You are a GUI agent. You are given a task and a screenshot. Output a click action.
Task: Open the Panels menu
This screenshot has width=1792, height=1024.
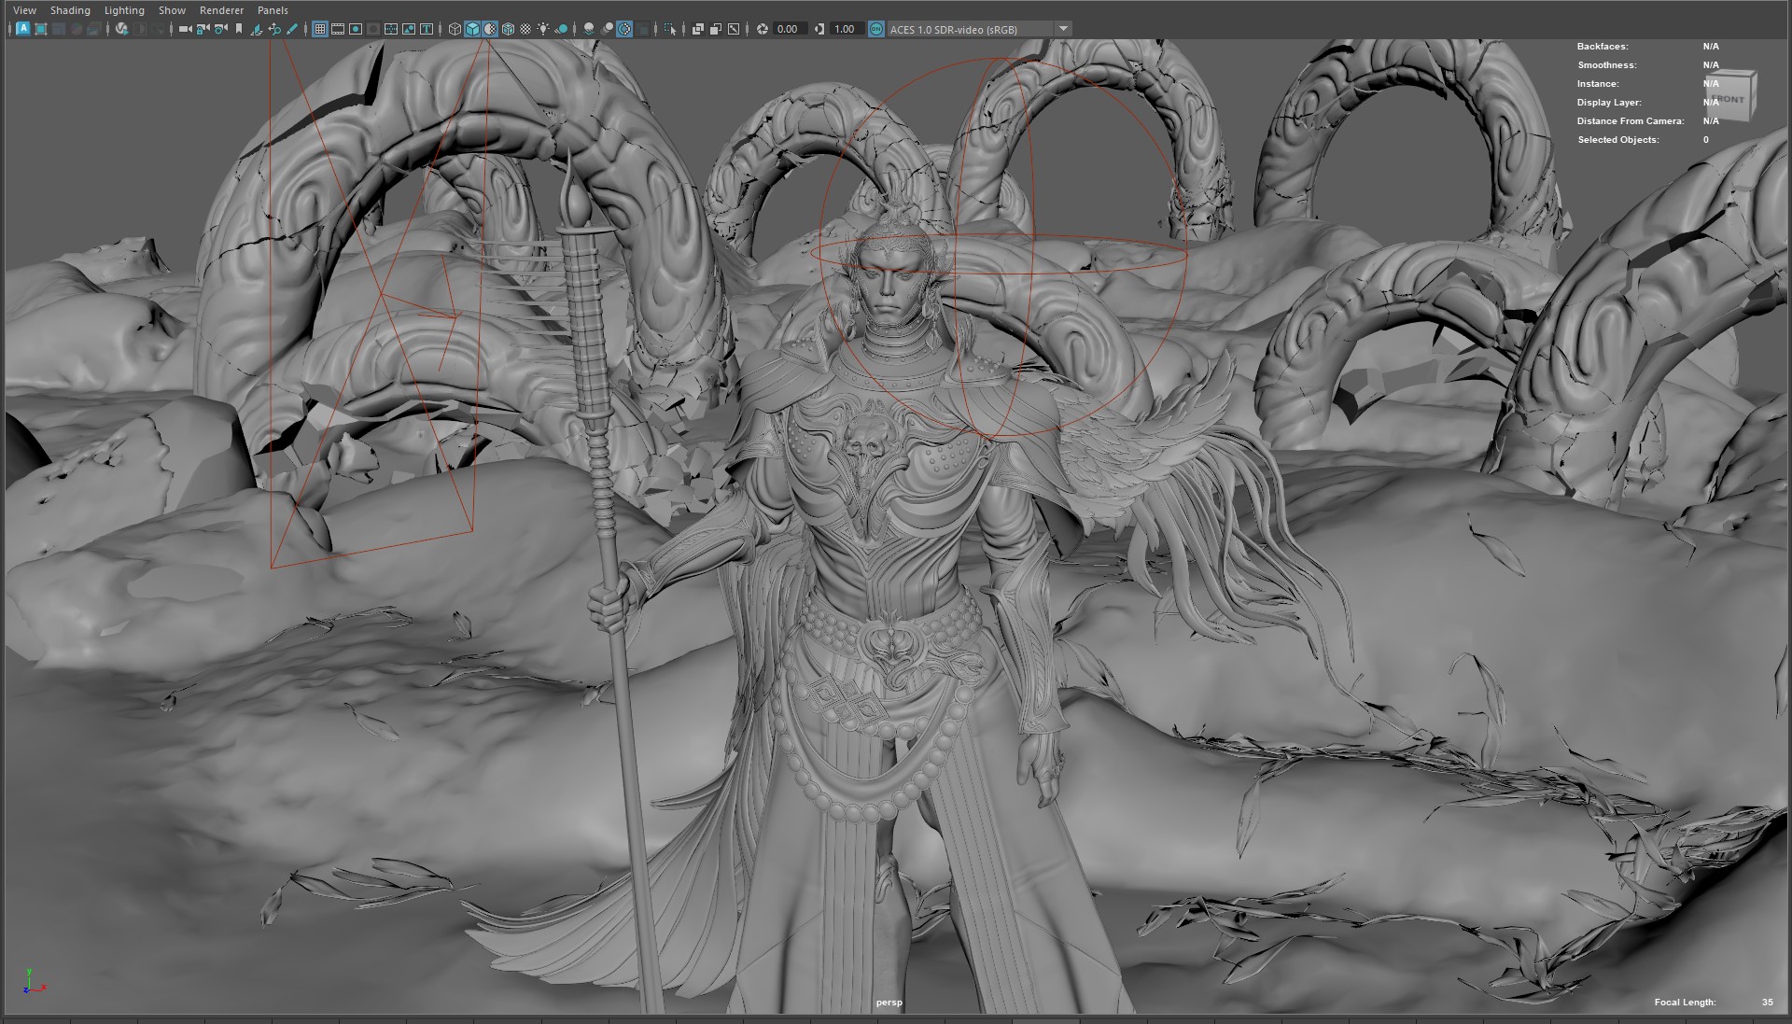273,10
